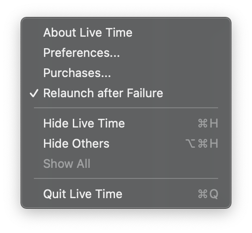252x233 pixels.
Task: Click the ⌥⌘H shortcut beside Hide Others
Action: (202, 144)
